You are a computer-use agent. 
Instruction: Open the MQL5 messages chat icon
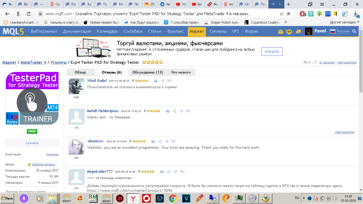tap(298, 32)
